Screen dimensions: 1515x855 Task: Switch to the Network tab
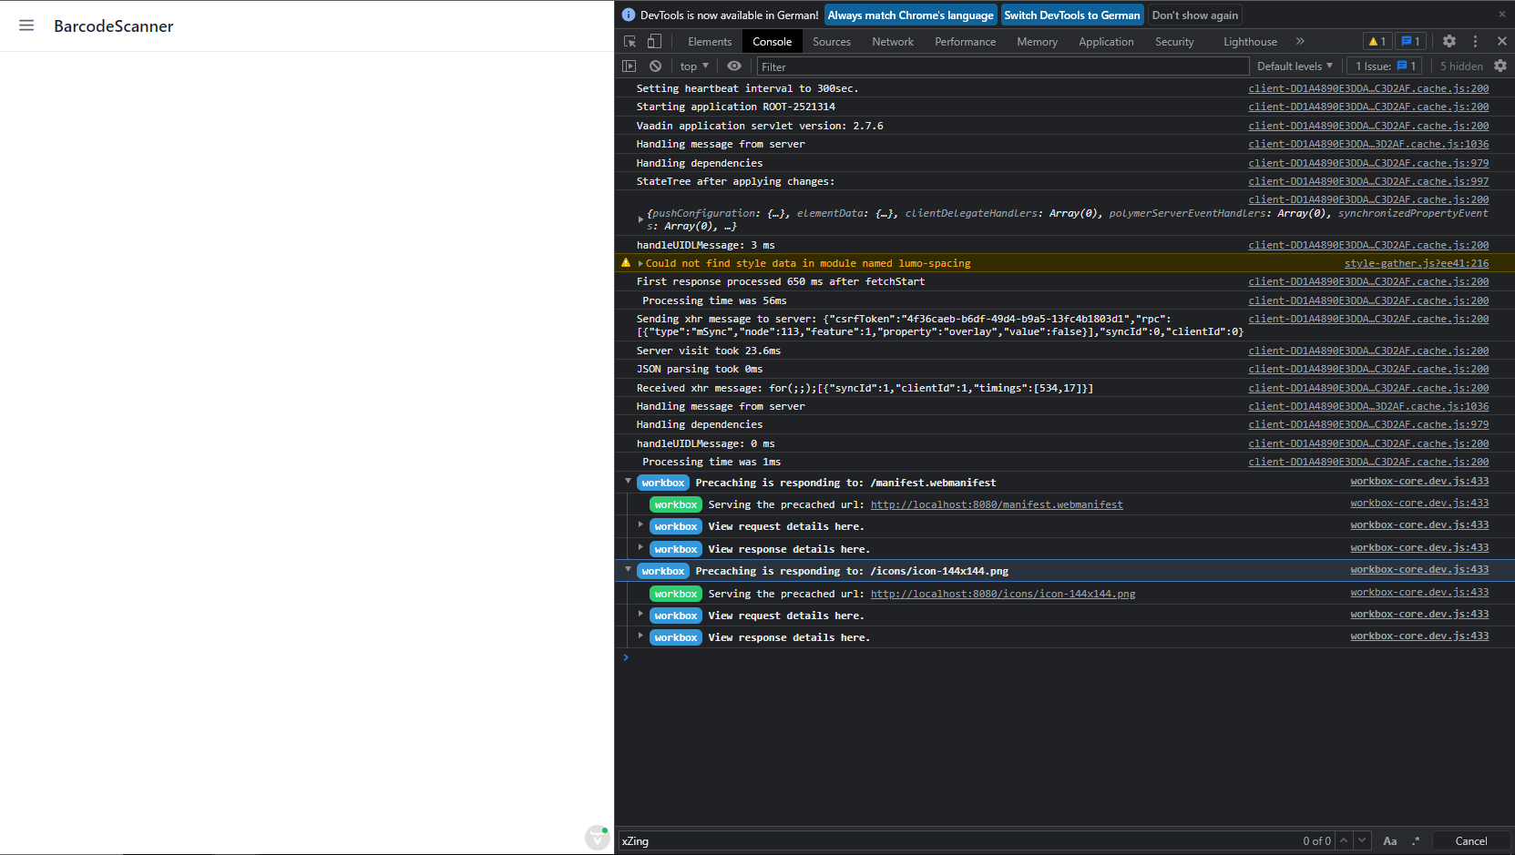(x=892, y=42)
